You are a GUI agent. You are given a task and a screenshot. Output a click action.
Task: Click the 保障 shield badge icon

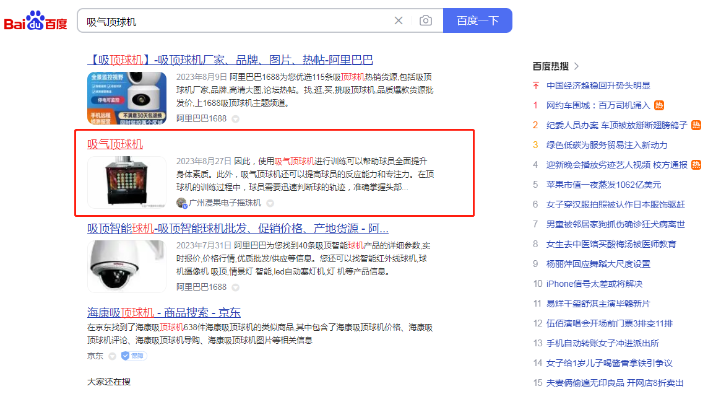click(133, 356)
